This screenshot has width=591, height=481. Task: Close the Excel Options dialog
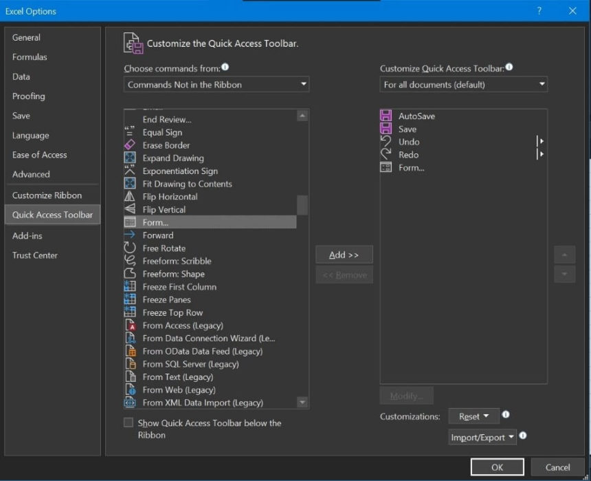coord(572,10)
